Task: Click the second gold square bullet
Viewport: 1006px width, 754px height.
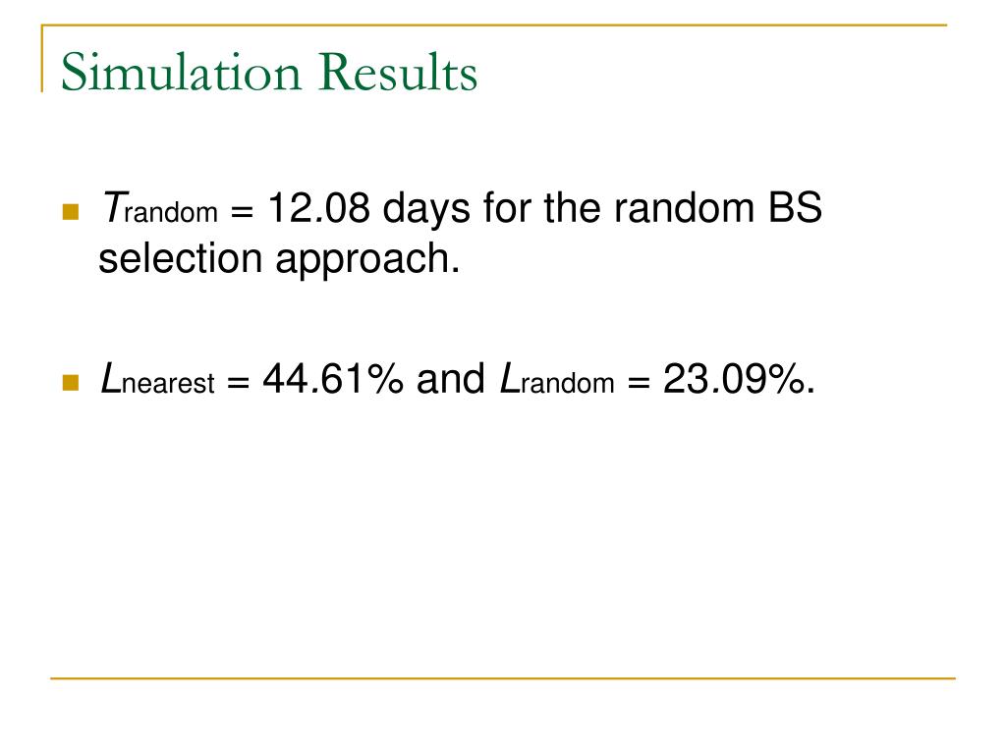Action: coord(71,384)
